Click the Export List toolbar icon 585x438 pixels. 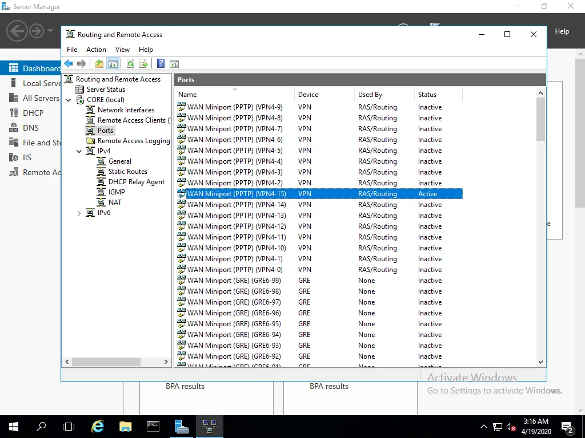pyautogui.click(x=143, y=64)
